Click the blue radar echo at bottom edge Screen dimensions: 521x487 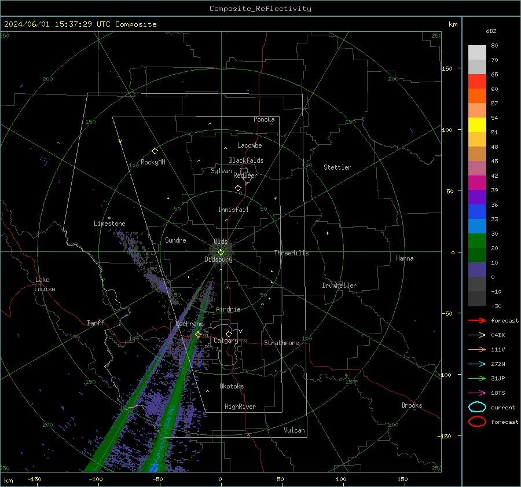tap(153, 468)
